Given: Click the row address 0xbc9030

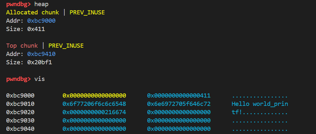Looking at the screenshot, I should click(20, 121).
